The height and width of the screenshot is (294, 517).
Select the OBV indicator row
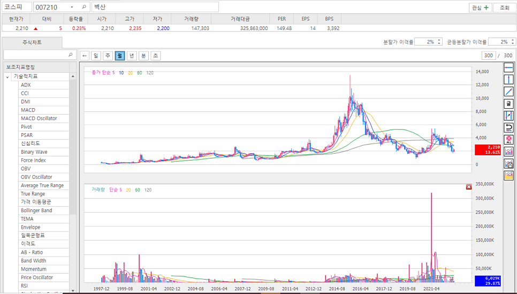[x=44, y=169]
